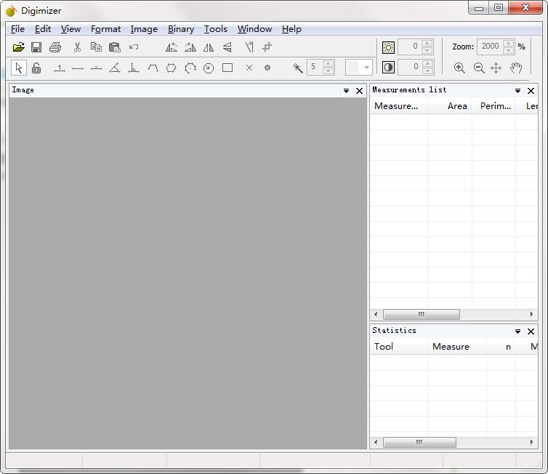Viewport: 548px width, 474px height.
Task: Click the brightness value input field
Action: (x=410, y=47)
